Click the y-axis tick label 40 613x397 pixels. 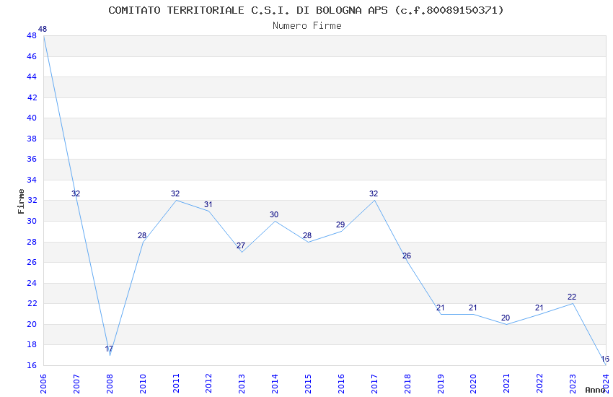(32, 118)
